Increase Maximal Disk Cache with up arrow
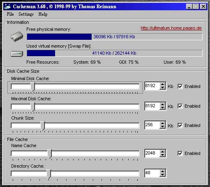Image resolution: width=210 pixels, height=187 pixels. point(162,104)
